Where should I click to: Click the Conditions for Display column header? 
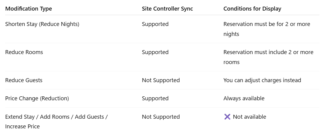pyautogui.click(x=252, y=9)
